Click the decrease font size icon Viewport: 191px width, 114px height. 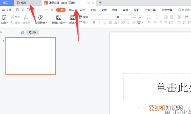pyautogui.click(x=140, y=17)
